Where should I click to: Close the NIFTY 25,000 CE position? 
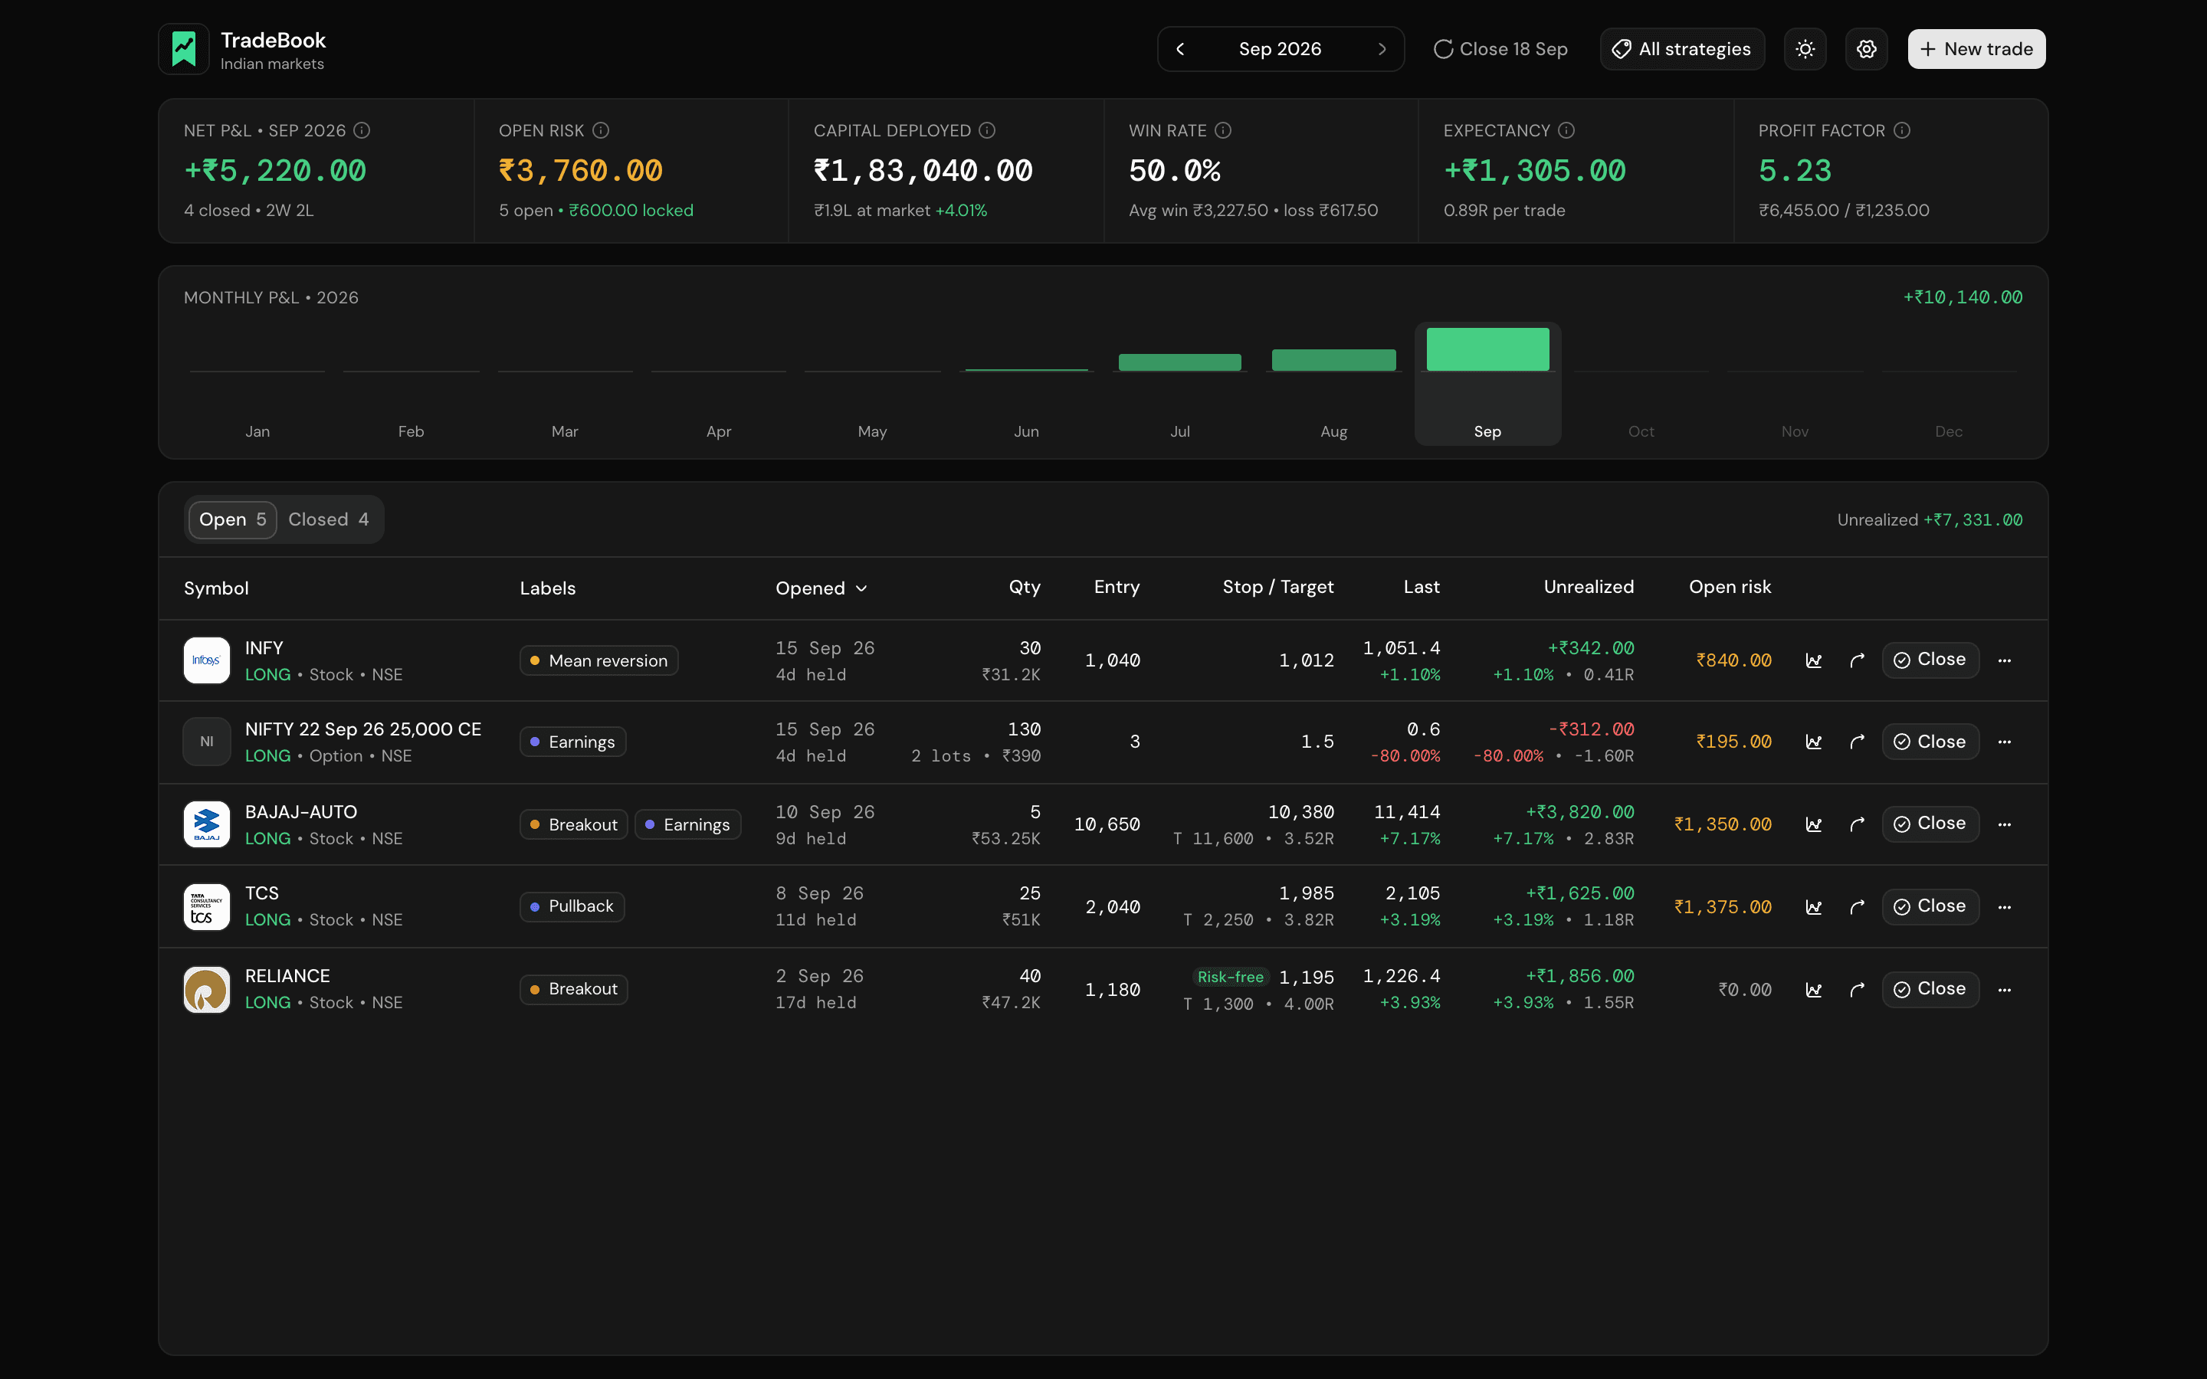tap(1930, 742)
